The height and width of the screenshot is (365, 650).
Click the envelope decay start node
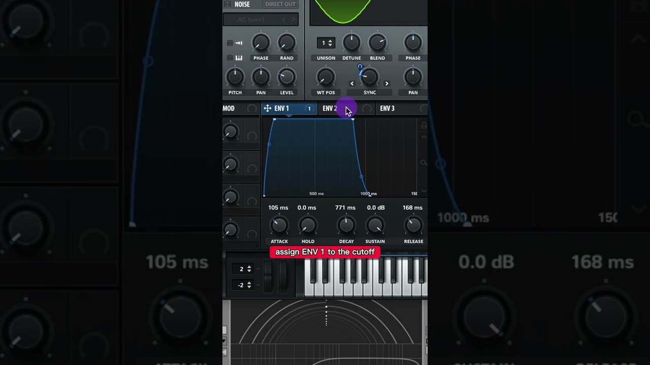(x=353, y=119)
